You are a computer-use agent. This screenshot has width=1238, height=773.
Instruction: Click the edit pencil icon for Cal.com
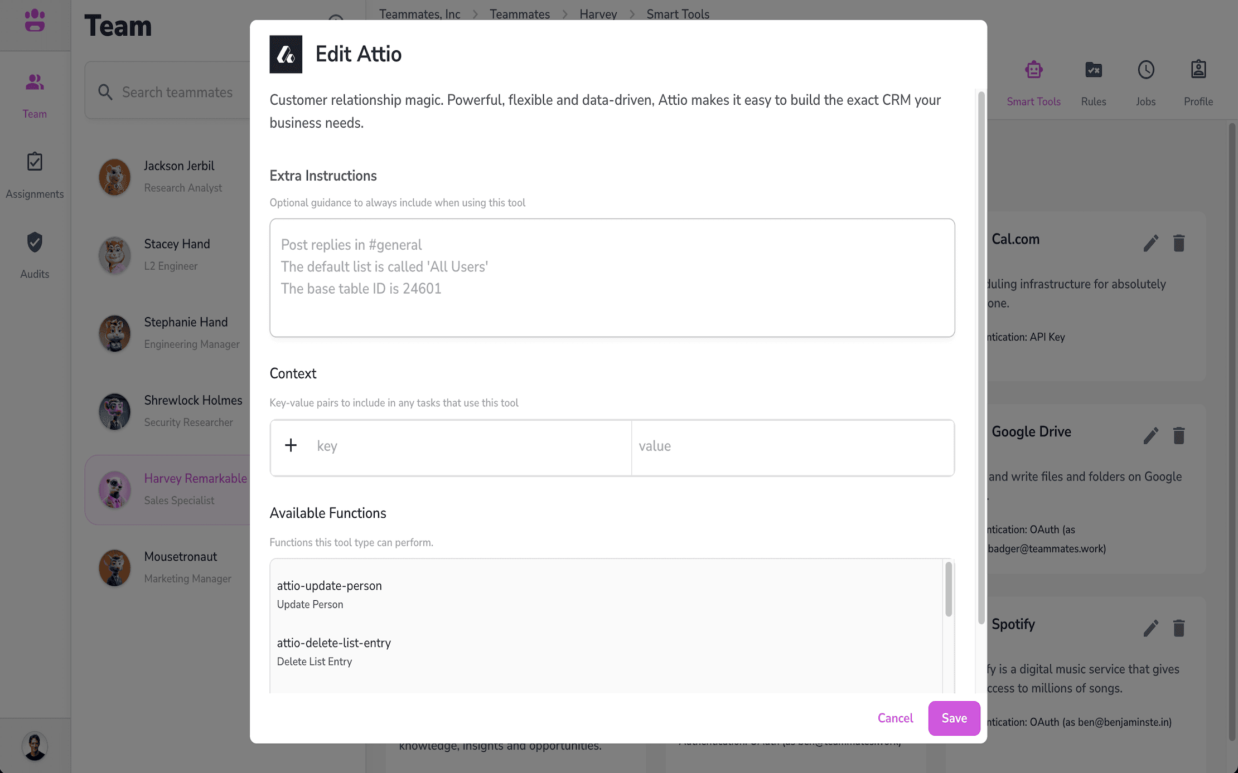(1150, 243)
